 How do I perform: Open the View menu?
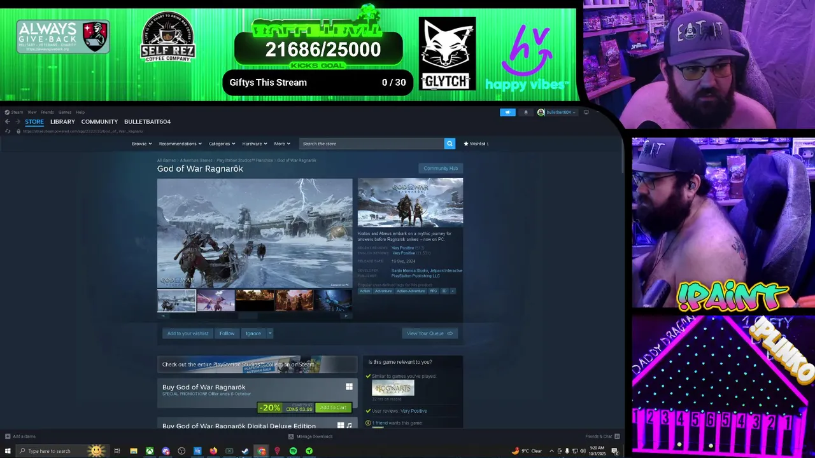point(32,112)
